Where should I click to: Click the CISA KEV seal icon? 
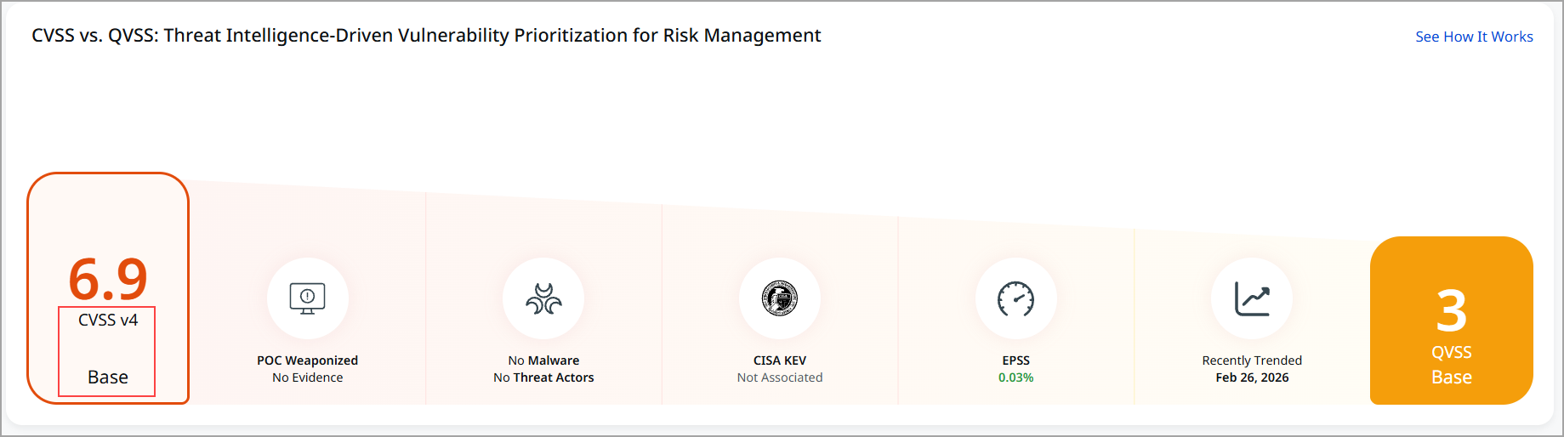[x=780, y=298]
